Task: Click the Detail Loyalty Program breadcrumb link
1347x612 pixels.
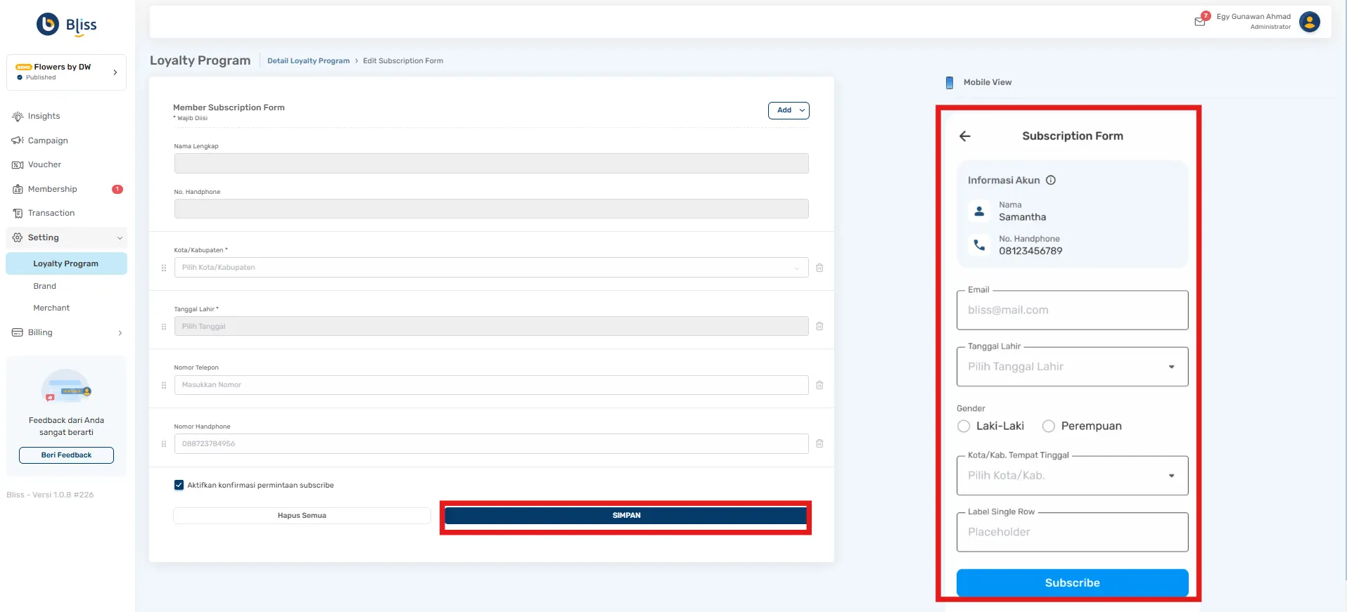Action: pyautogui.click(x=308, y=61)
